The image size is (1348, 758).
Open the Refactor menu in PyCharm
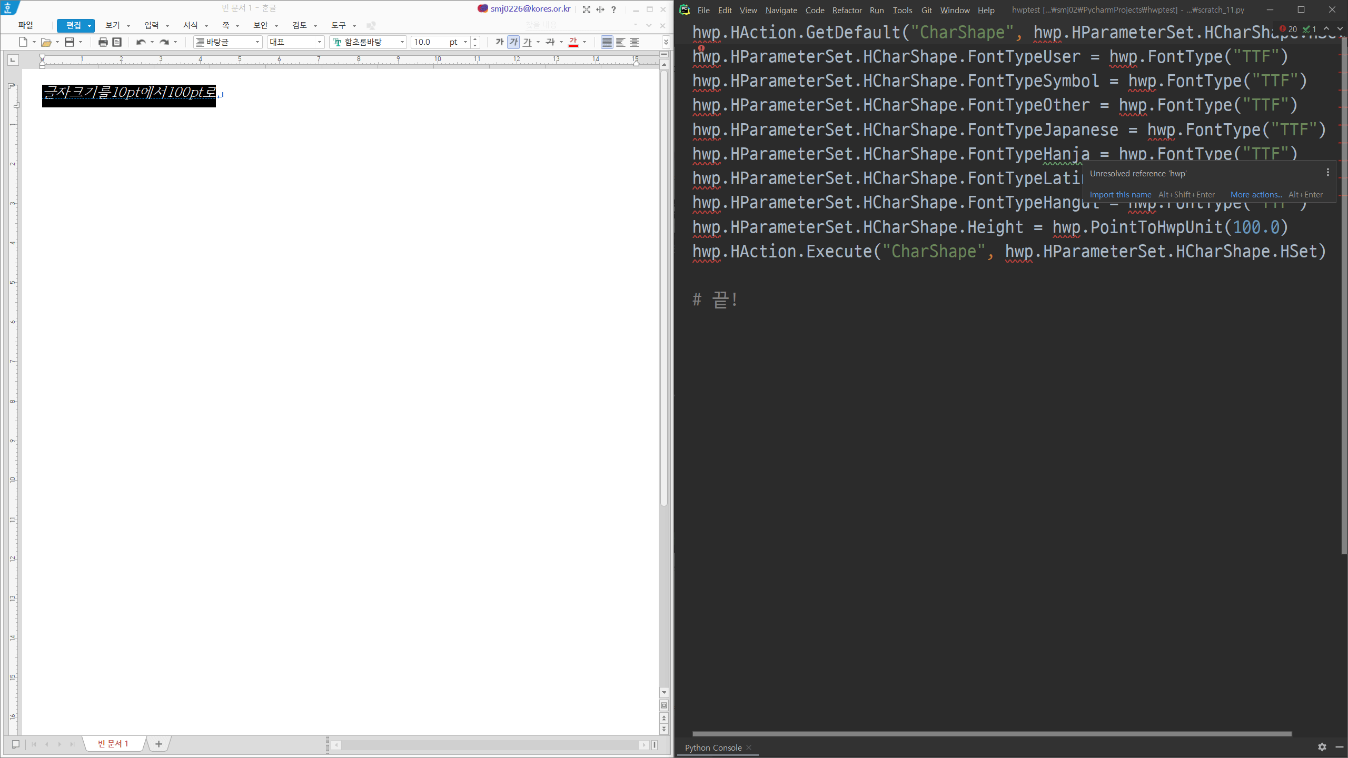(847, 10)
